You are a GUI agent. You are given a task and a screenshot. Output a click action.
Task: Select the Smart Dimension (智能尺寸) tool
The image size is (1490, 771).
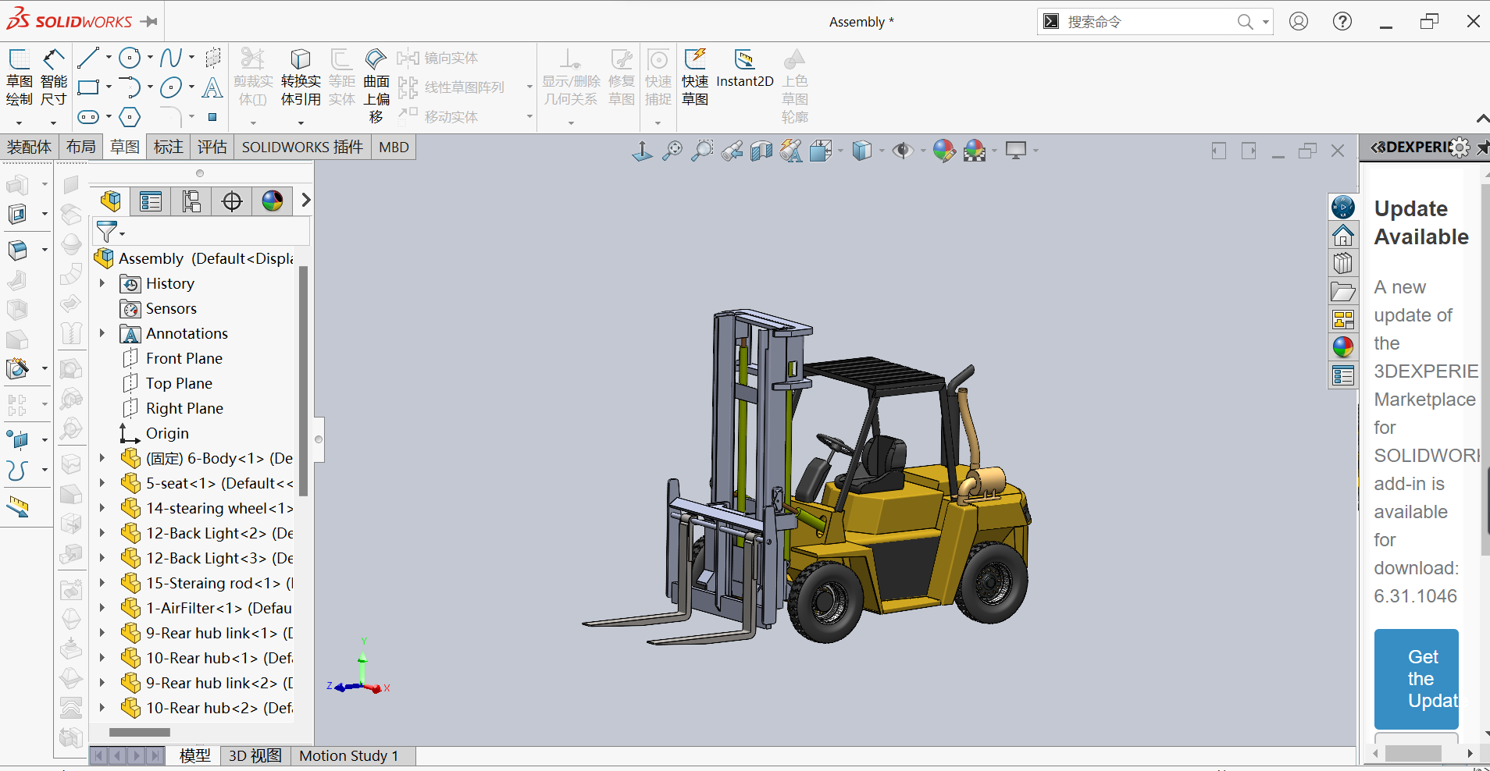tap(53, 78)
